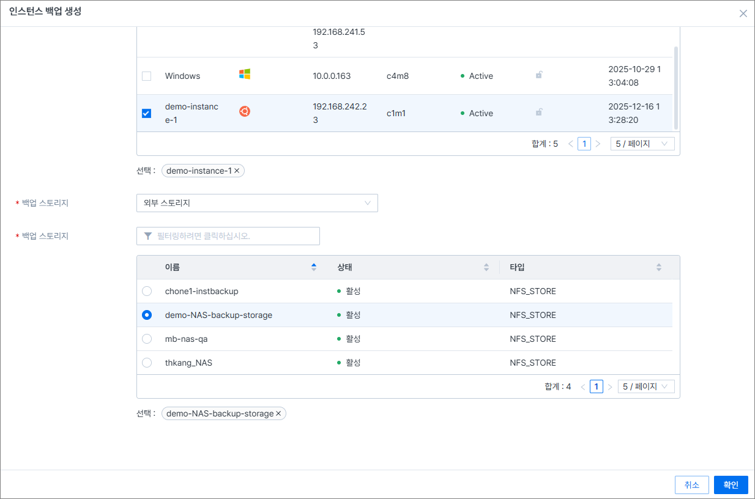755x499 pixels.
Task: Click the Ubuntu icon for demo-instance-1
Action: point(245,111)
